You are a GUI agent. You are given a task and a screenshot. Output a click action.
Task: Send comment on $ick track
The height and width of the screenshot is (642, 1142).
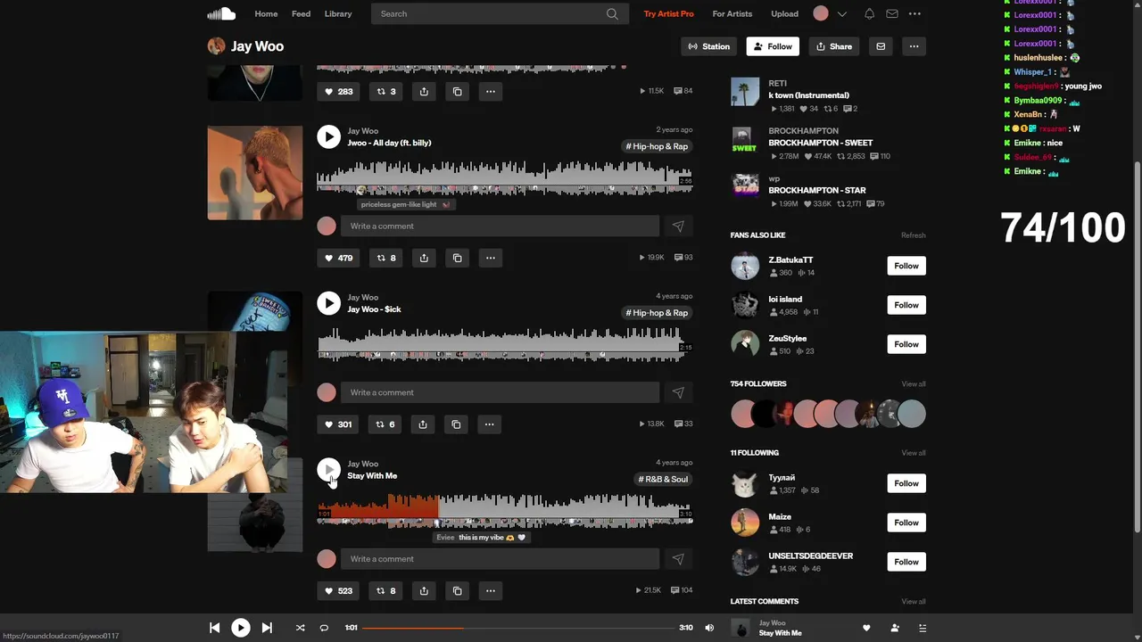(678, 392)
